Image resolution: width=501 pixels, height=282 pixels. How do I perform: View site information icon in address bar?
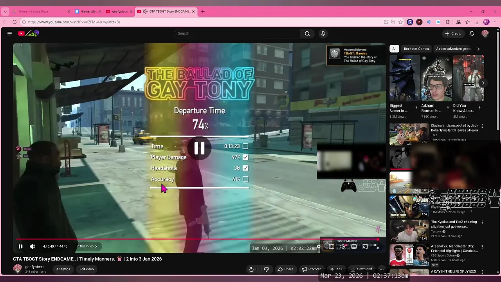pyautogui.click(x=24, y=22)
